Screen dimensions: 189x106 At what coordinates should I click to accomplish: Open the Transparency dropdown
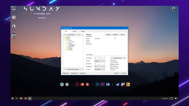[100, 67]
